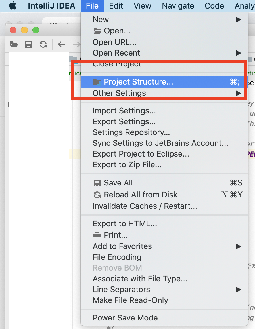Choose Save All menu item

coord(164,183)
